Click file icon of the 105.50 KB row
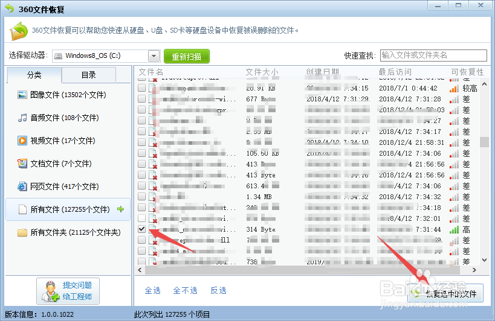This screenshot has width=495, height=321. (x=153, y=154)
